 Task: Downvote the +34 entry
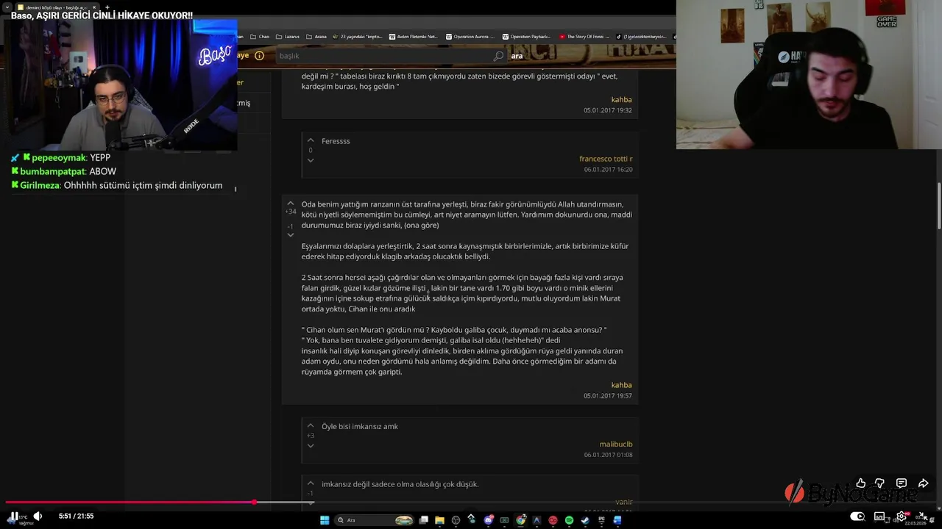click(291, 235)
